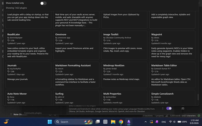Screen dimensions: 202x126
Task: Click the download icon on the ReadItLater card
Action: coord(8,40)
